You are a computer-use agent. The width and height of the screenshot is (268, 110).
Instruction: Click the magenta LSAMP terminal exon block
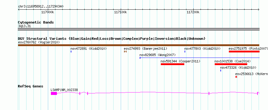pos(54,93)
